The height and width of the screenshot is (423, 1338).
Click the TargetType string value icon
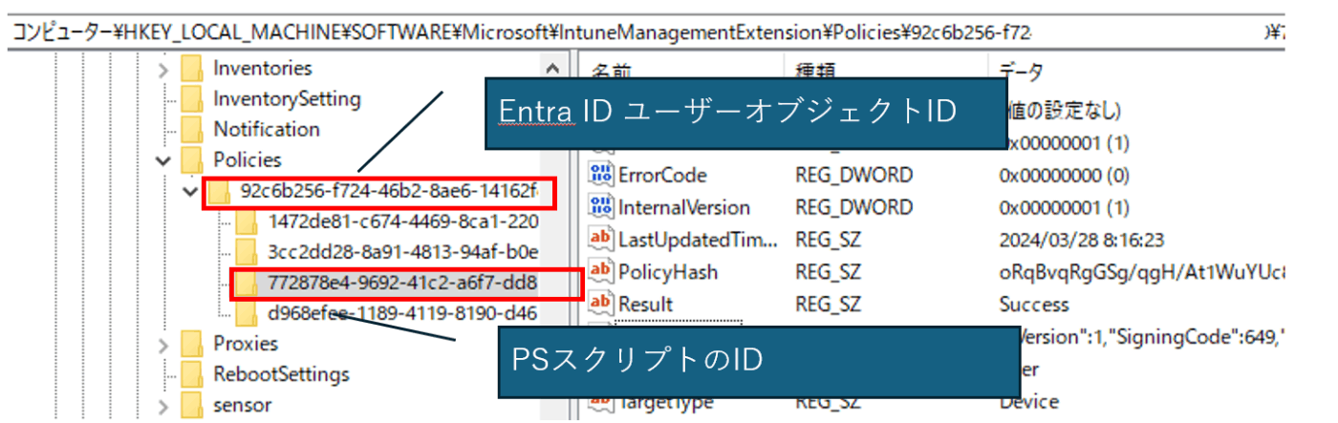(601, 403)
